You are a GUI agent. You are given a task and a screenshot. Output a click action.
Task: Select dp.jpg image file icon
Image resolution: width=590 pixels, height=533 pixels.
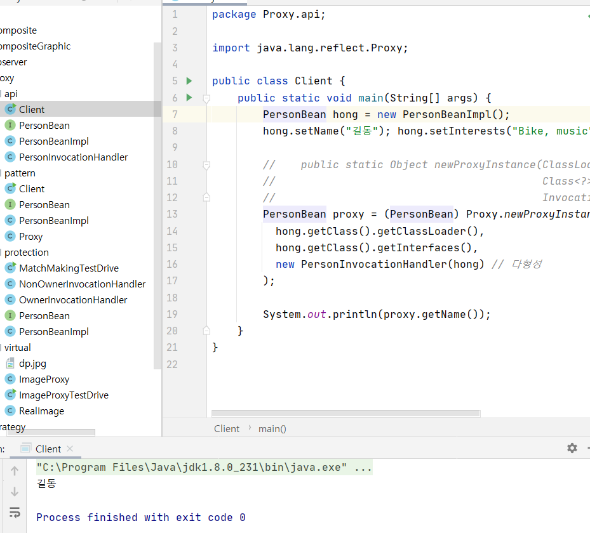coord(10,363)
